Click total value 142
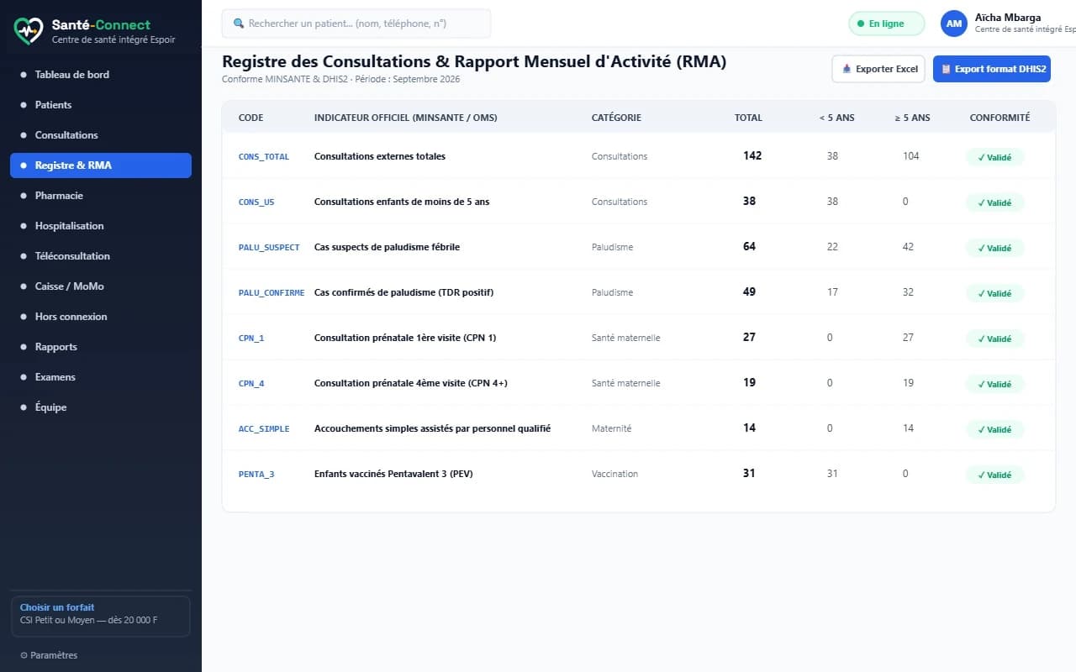 click(752, 155)
